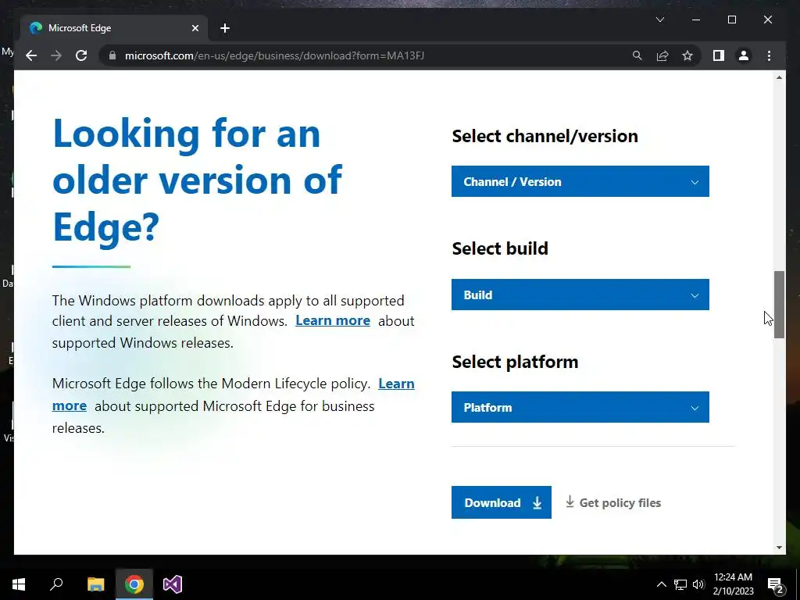Open network status tray icon
This screenshot has height=600, width=800.
(x=680, y=584)
